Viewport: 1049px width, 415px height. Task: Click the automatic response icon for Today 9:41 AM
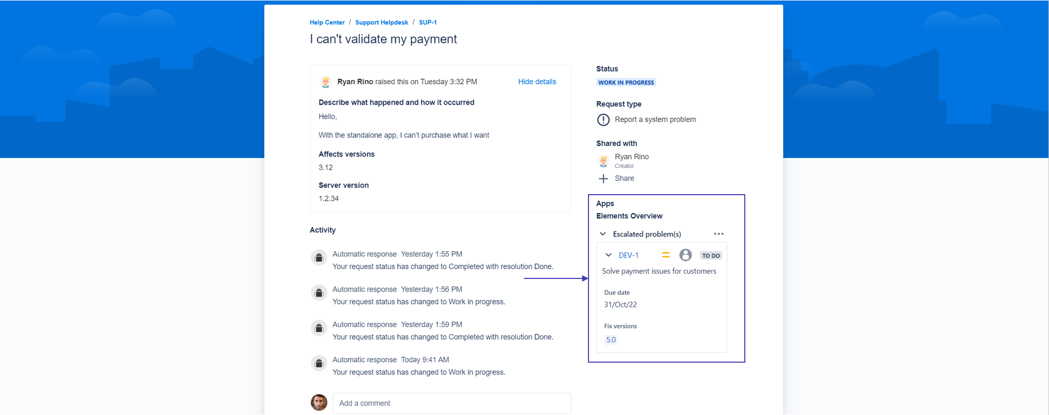pos(319,363)
